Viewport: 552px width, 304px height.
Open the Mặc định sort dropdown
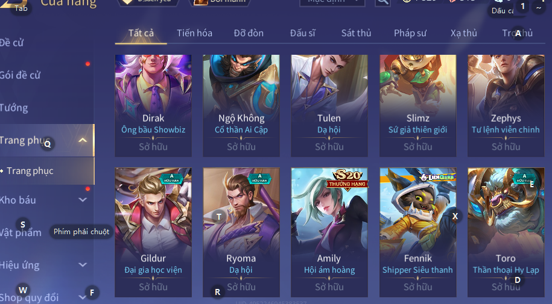(x=332, y=2)
